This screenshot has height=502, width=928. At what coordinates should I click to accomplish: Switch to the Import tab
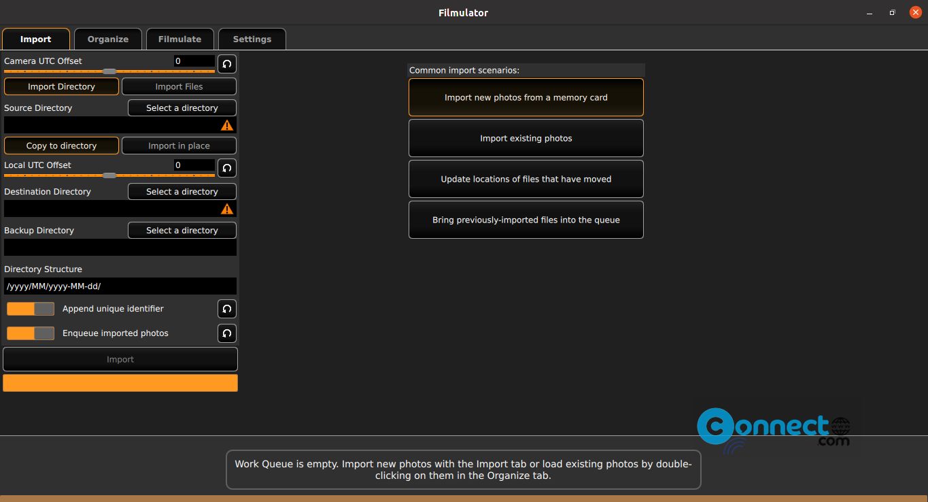coord(36,39)
